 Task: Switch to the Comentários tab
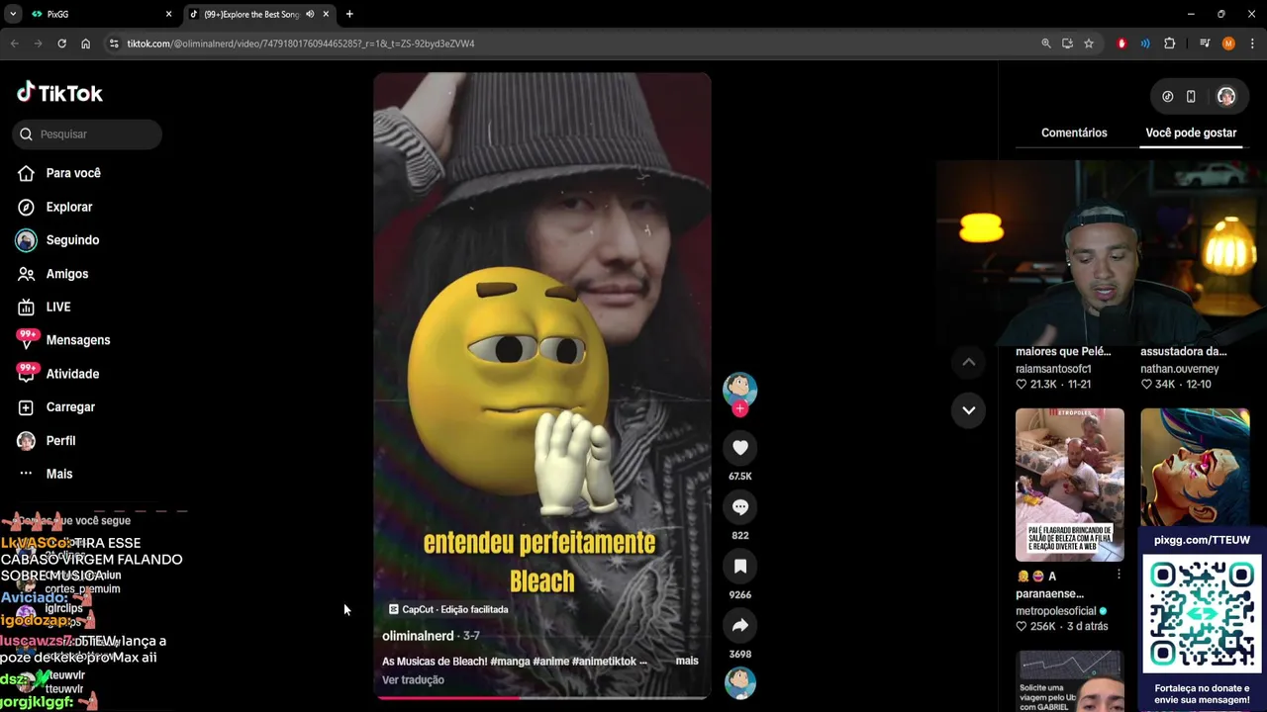(x=1074, y=133)
